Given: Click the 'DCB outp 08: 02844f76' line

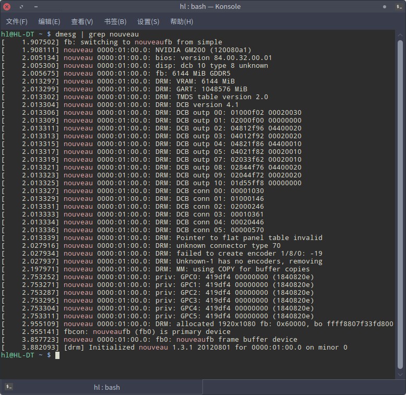Looking at the screenshot, I should click(151, 167).
